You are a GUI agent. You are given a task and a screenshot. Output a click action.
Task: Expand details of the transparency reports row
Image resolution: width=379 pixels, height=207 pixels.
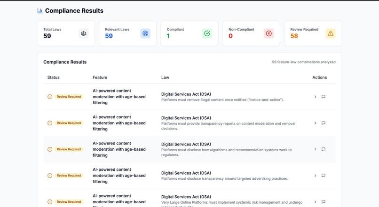(x=315, y=123)
